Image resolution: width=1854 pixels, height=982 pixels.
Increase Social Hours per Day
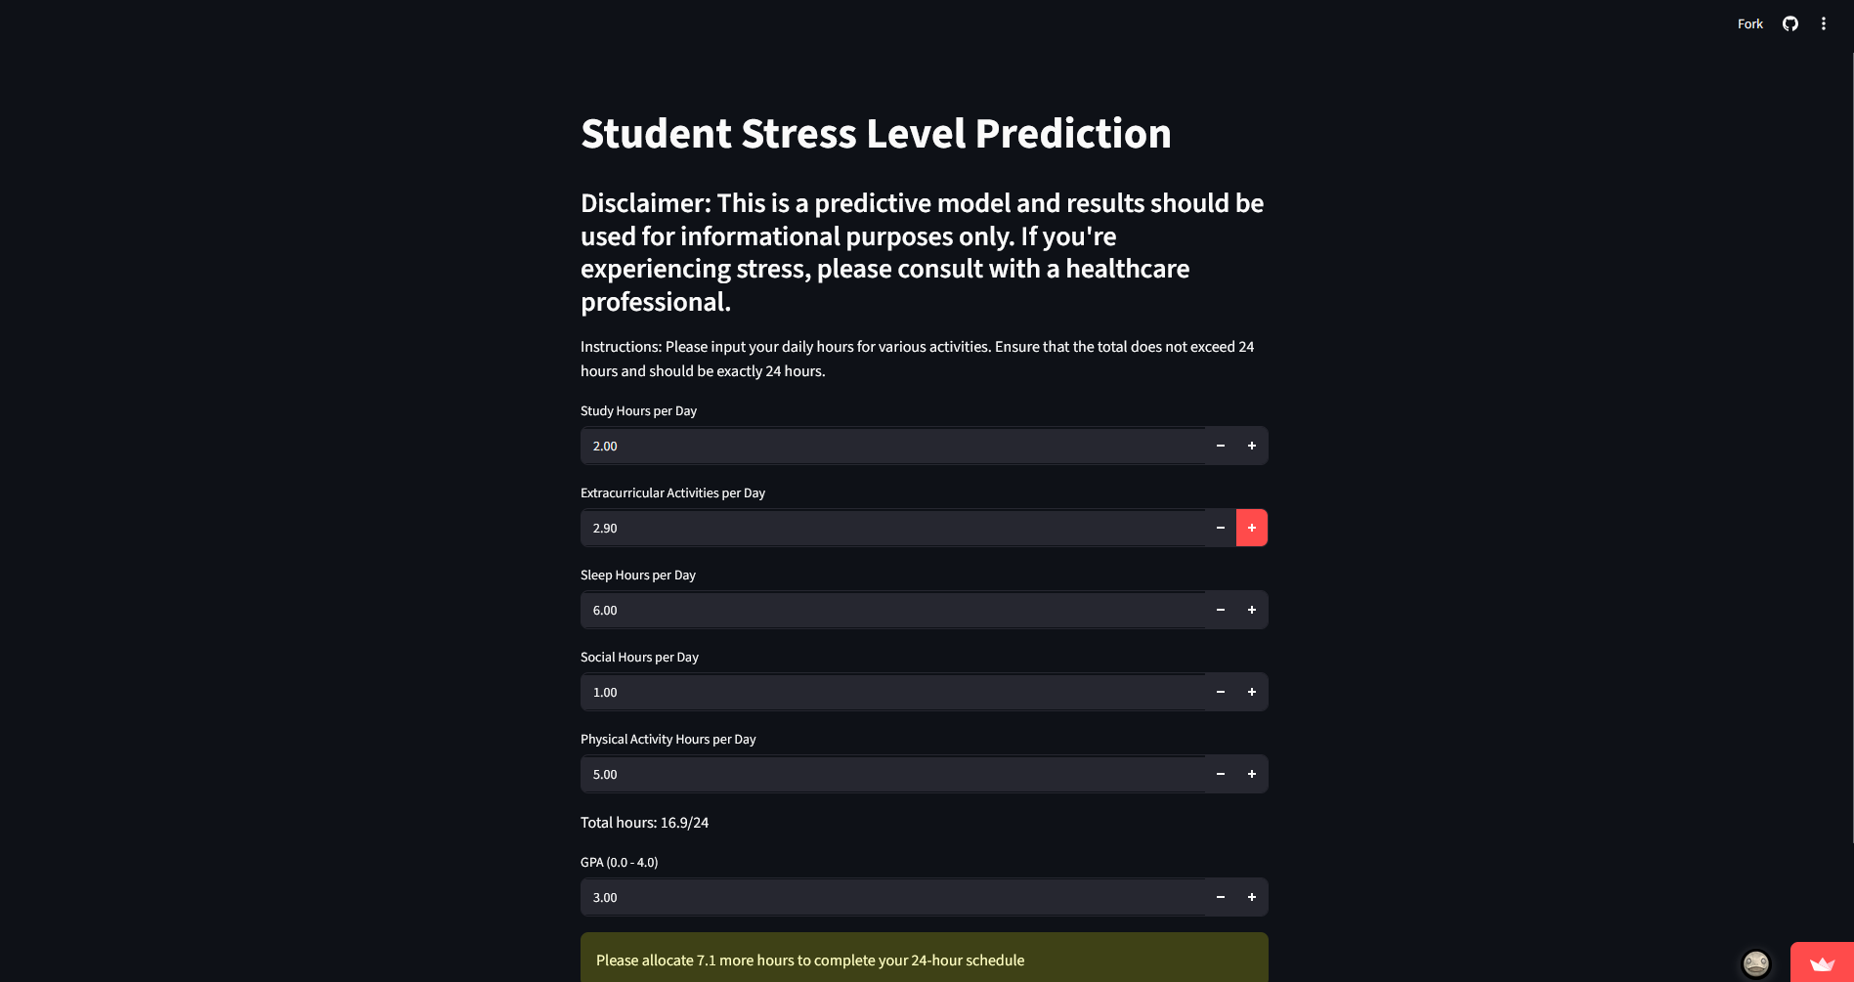click(1252, 692)
